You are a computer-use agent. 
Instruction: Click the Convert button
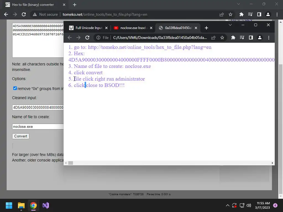[x=21, y=136]
